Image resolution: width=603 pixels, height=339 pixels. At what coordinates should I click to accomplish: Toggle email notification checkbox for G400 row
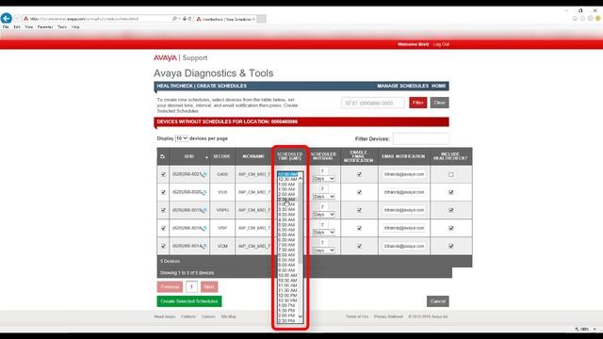pos(359,174)
